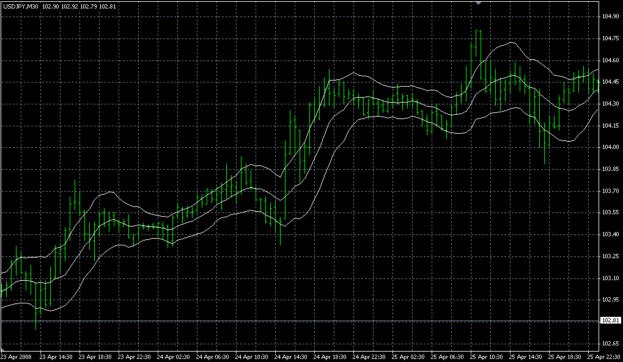Click the 103.70 price scale label
Image resolution: width=623 pixels, height=362 pixels.
pos(611,191)
